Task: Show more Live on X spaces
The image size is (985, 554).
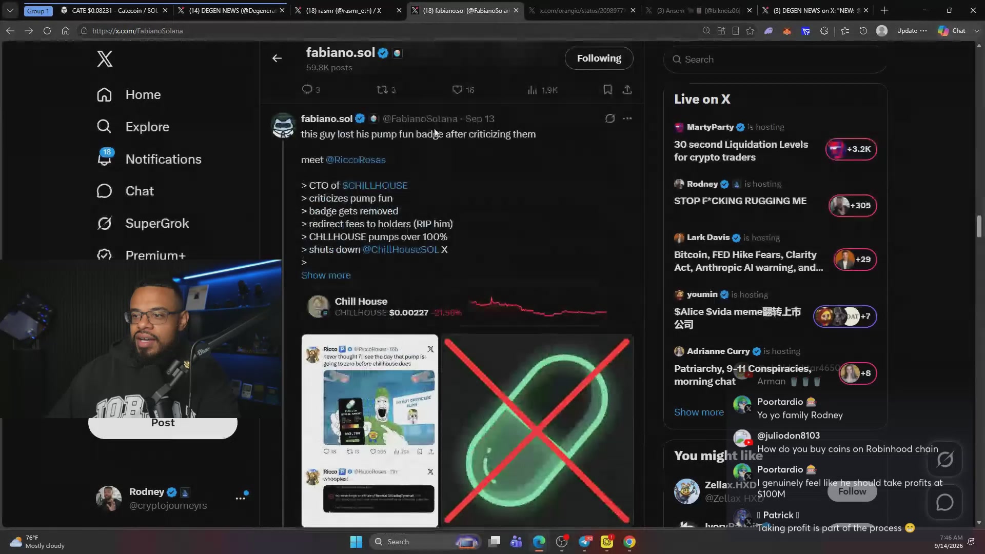Action: [699, 412]
